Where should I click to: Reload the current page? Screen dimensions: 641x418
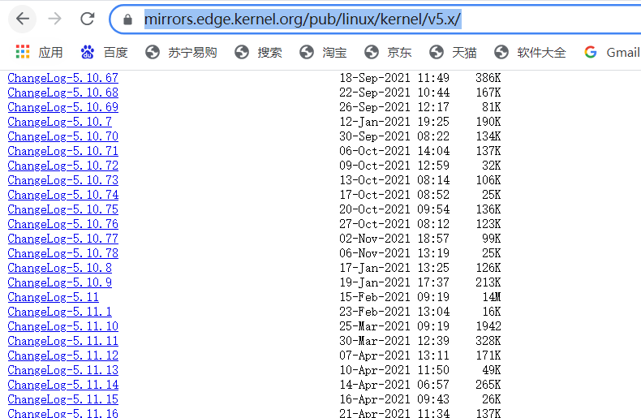pos(87,19)
